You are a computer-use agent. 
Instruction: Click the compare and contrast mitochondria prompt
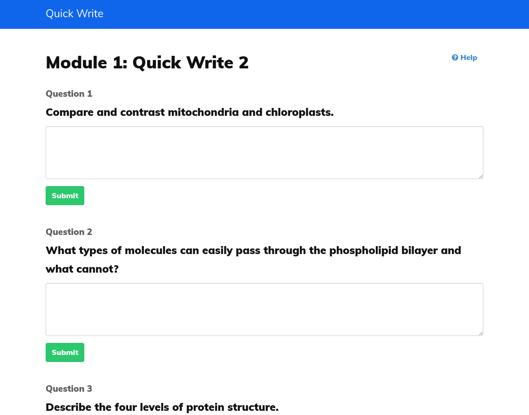(x=190, y=113)
